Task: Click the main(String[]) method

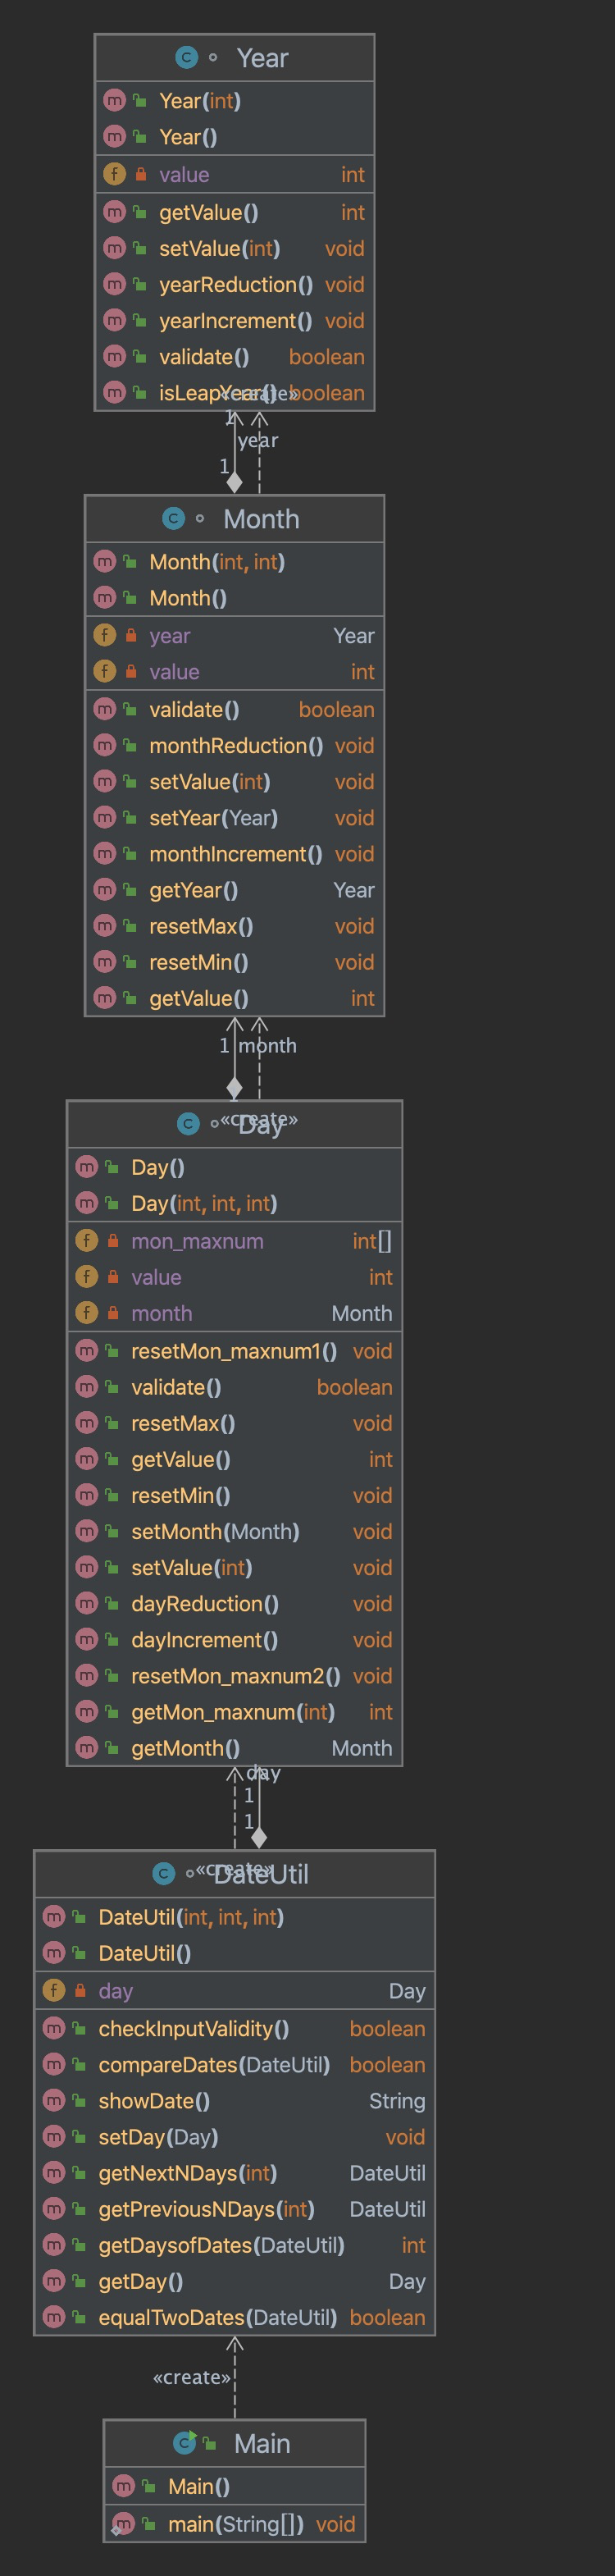Action: tap(235, 2524)
